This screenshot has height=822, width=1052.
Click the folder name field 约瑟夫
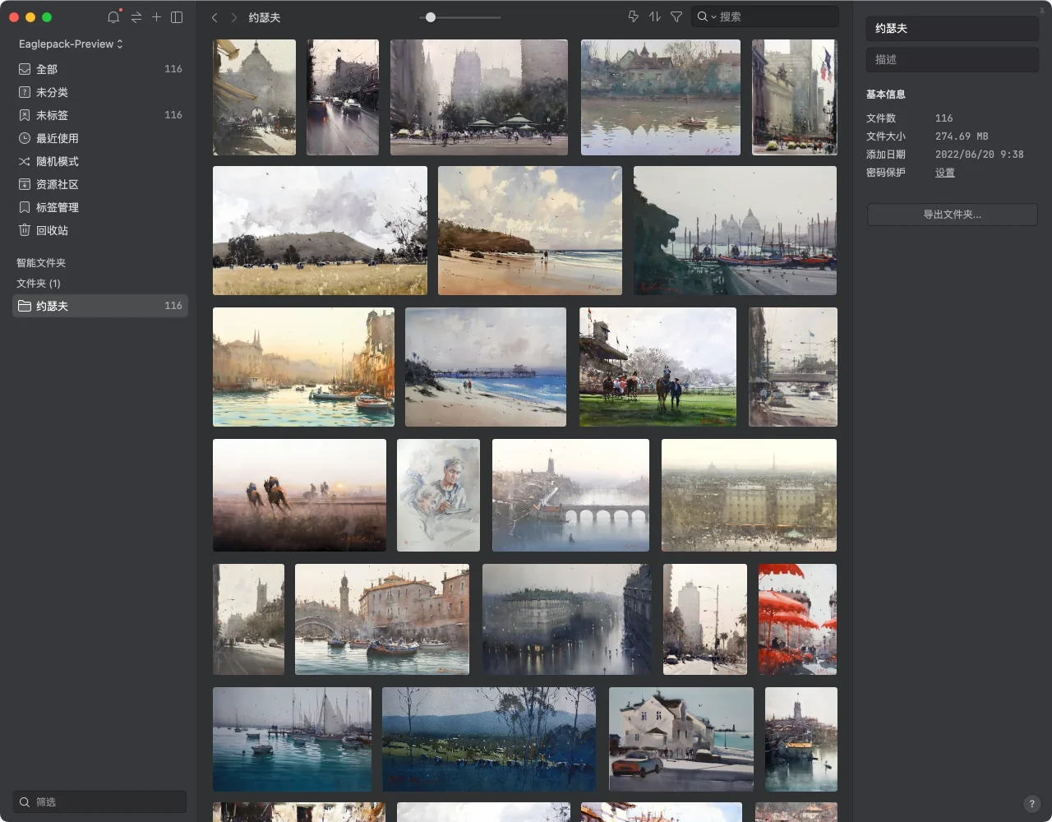pos(952,29)
